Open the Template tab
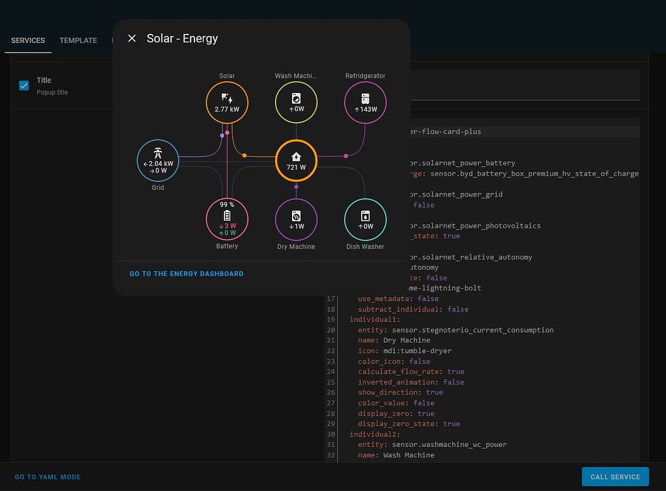This screenshot has width=666, height=491. tap(78, 40)
